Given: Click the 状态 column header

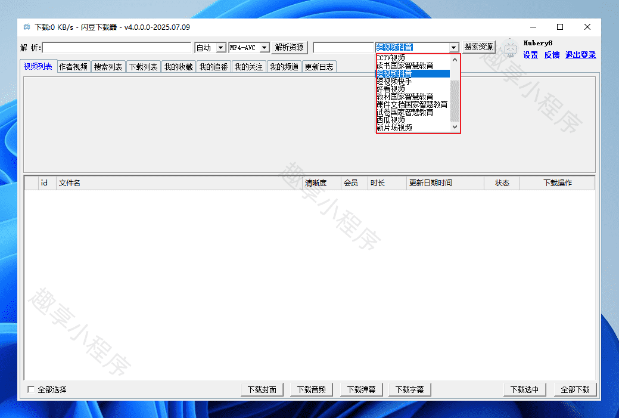Looking at the screenshot, I should [502, 183].
